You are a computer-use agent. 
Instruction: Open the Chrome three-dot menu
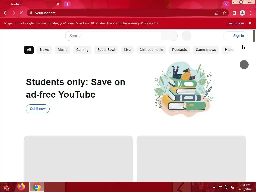coord(250,13)
